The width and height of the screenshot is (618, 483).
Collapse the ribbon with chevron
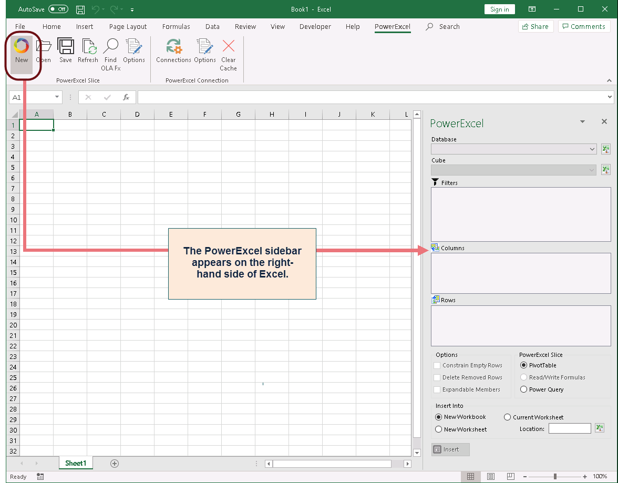610,80
